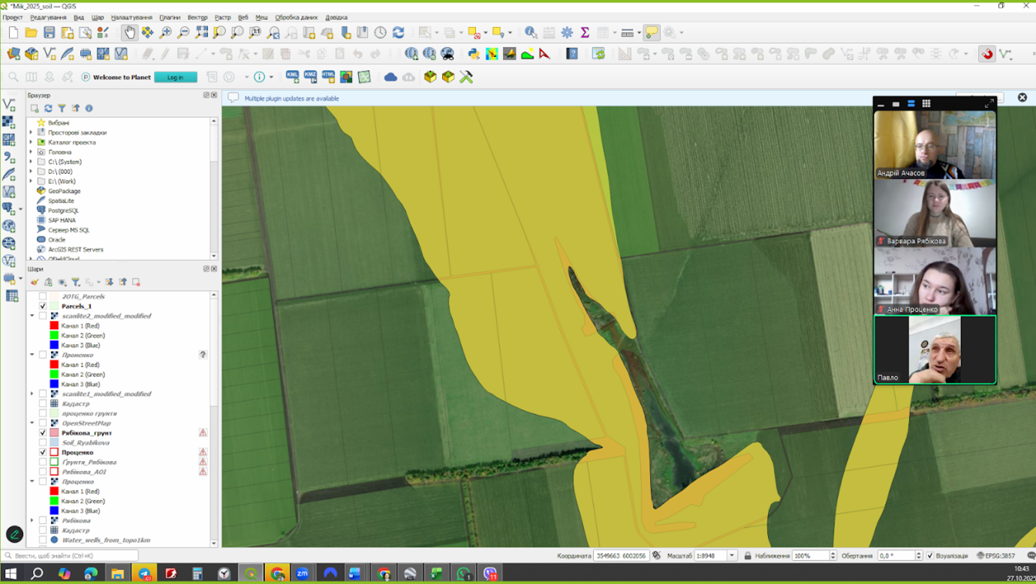This screenshot has height=584, width=1036.
Task: Click the Planet Log in button
Action: 175,77
